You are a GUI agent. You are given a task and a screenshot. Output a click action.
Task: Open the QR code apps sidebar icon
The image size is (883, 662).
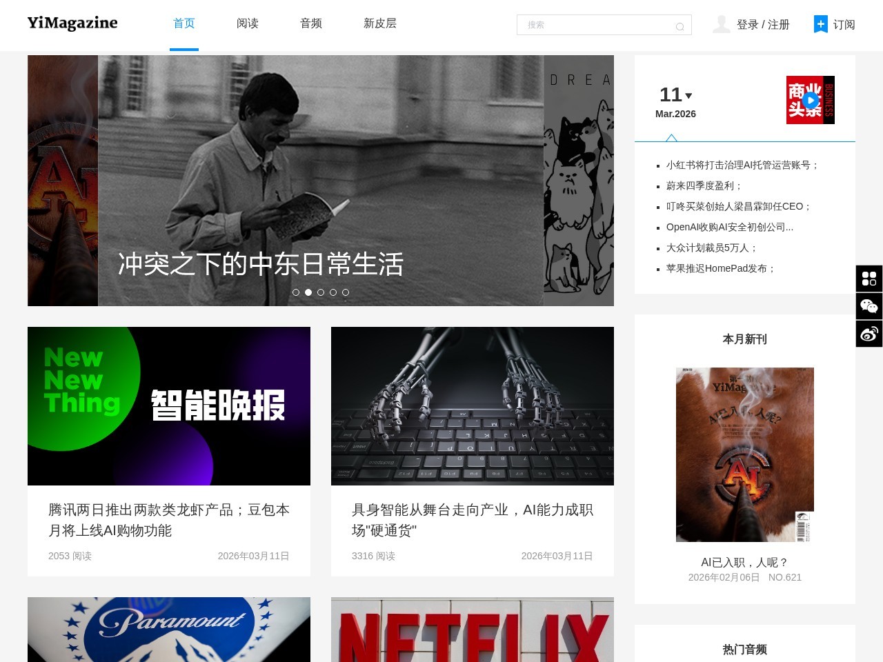869,279
